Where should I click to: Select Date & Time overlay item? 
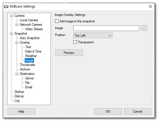pyautogui.click(x=33, y=51)
